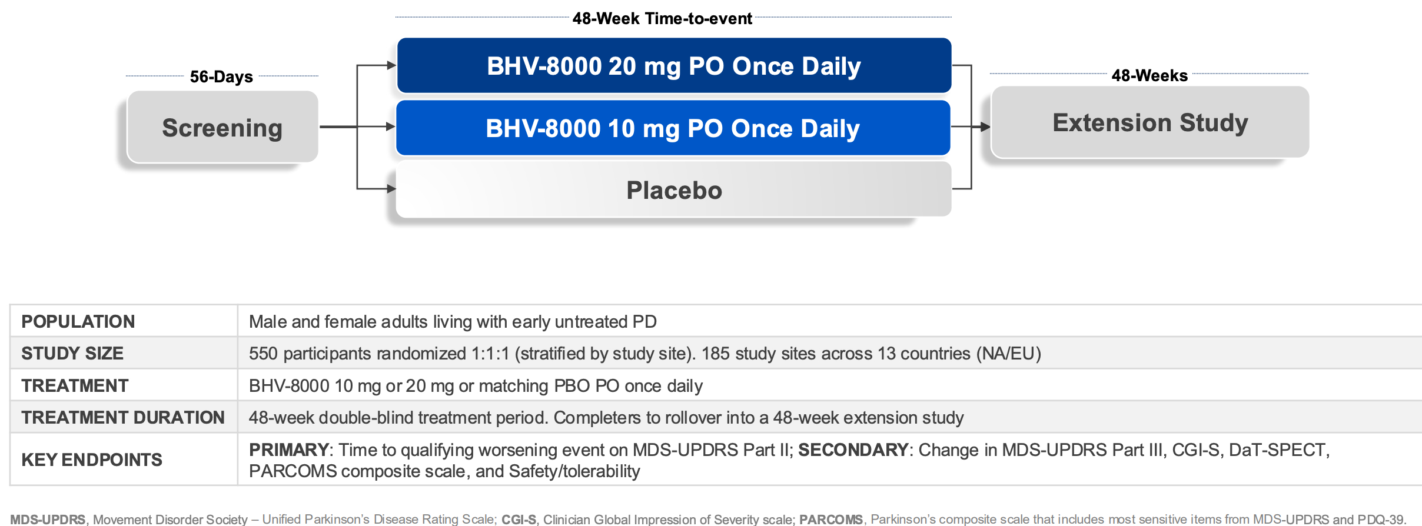Viewport: 1422px width, 526px height.
Task: Click the bold SECONDARY endpoint label
Action: (x=853, y=450)
